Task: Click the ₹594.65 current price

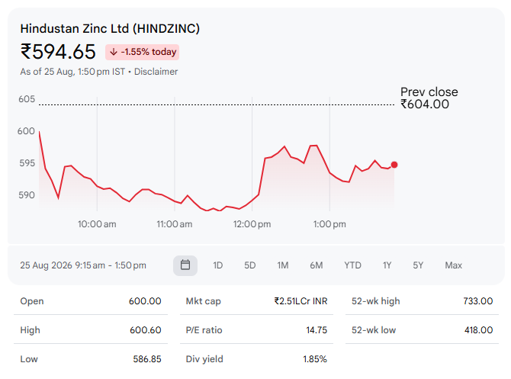Action: 58,52
